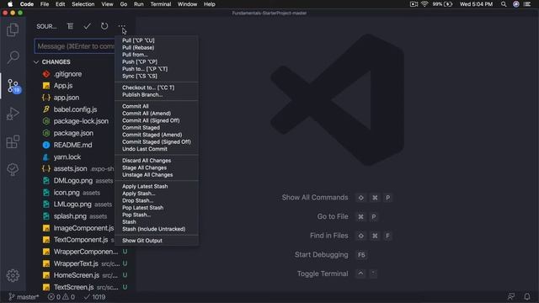Open macOS Notification Center icon
539x303 pixels.
click(x=527, y=4)
